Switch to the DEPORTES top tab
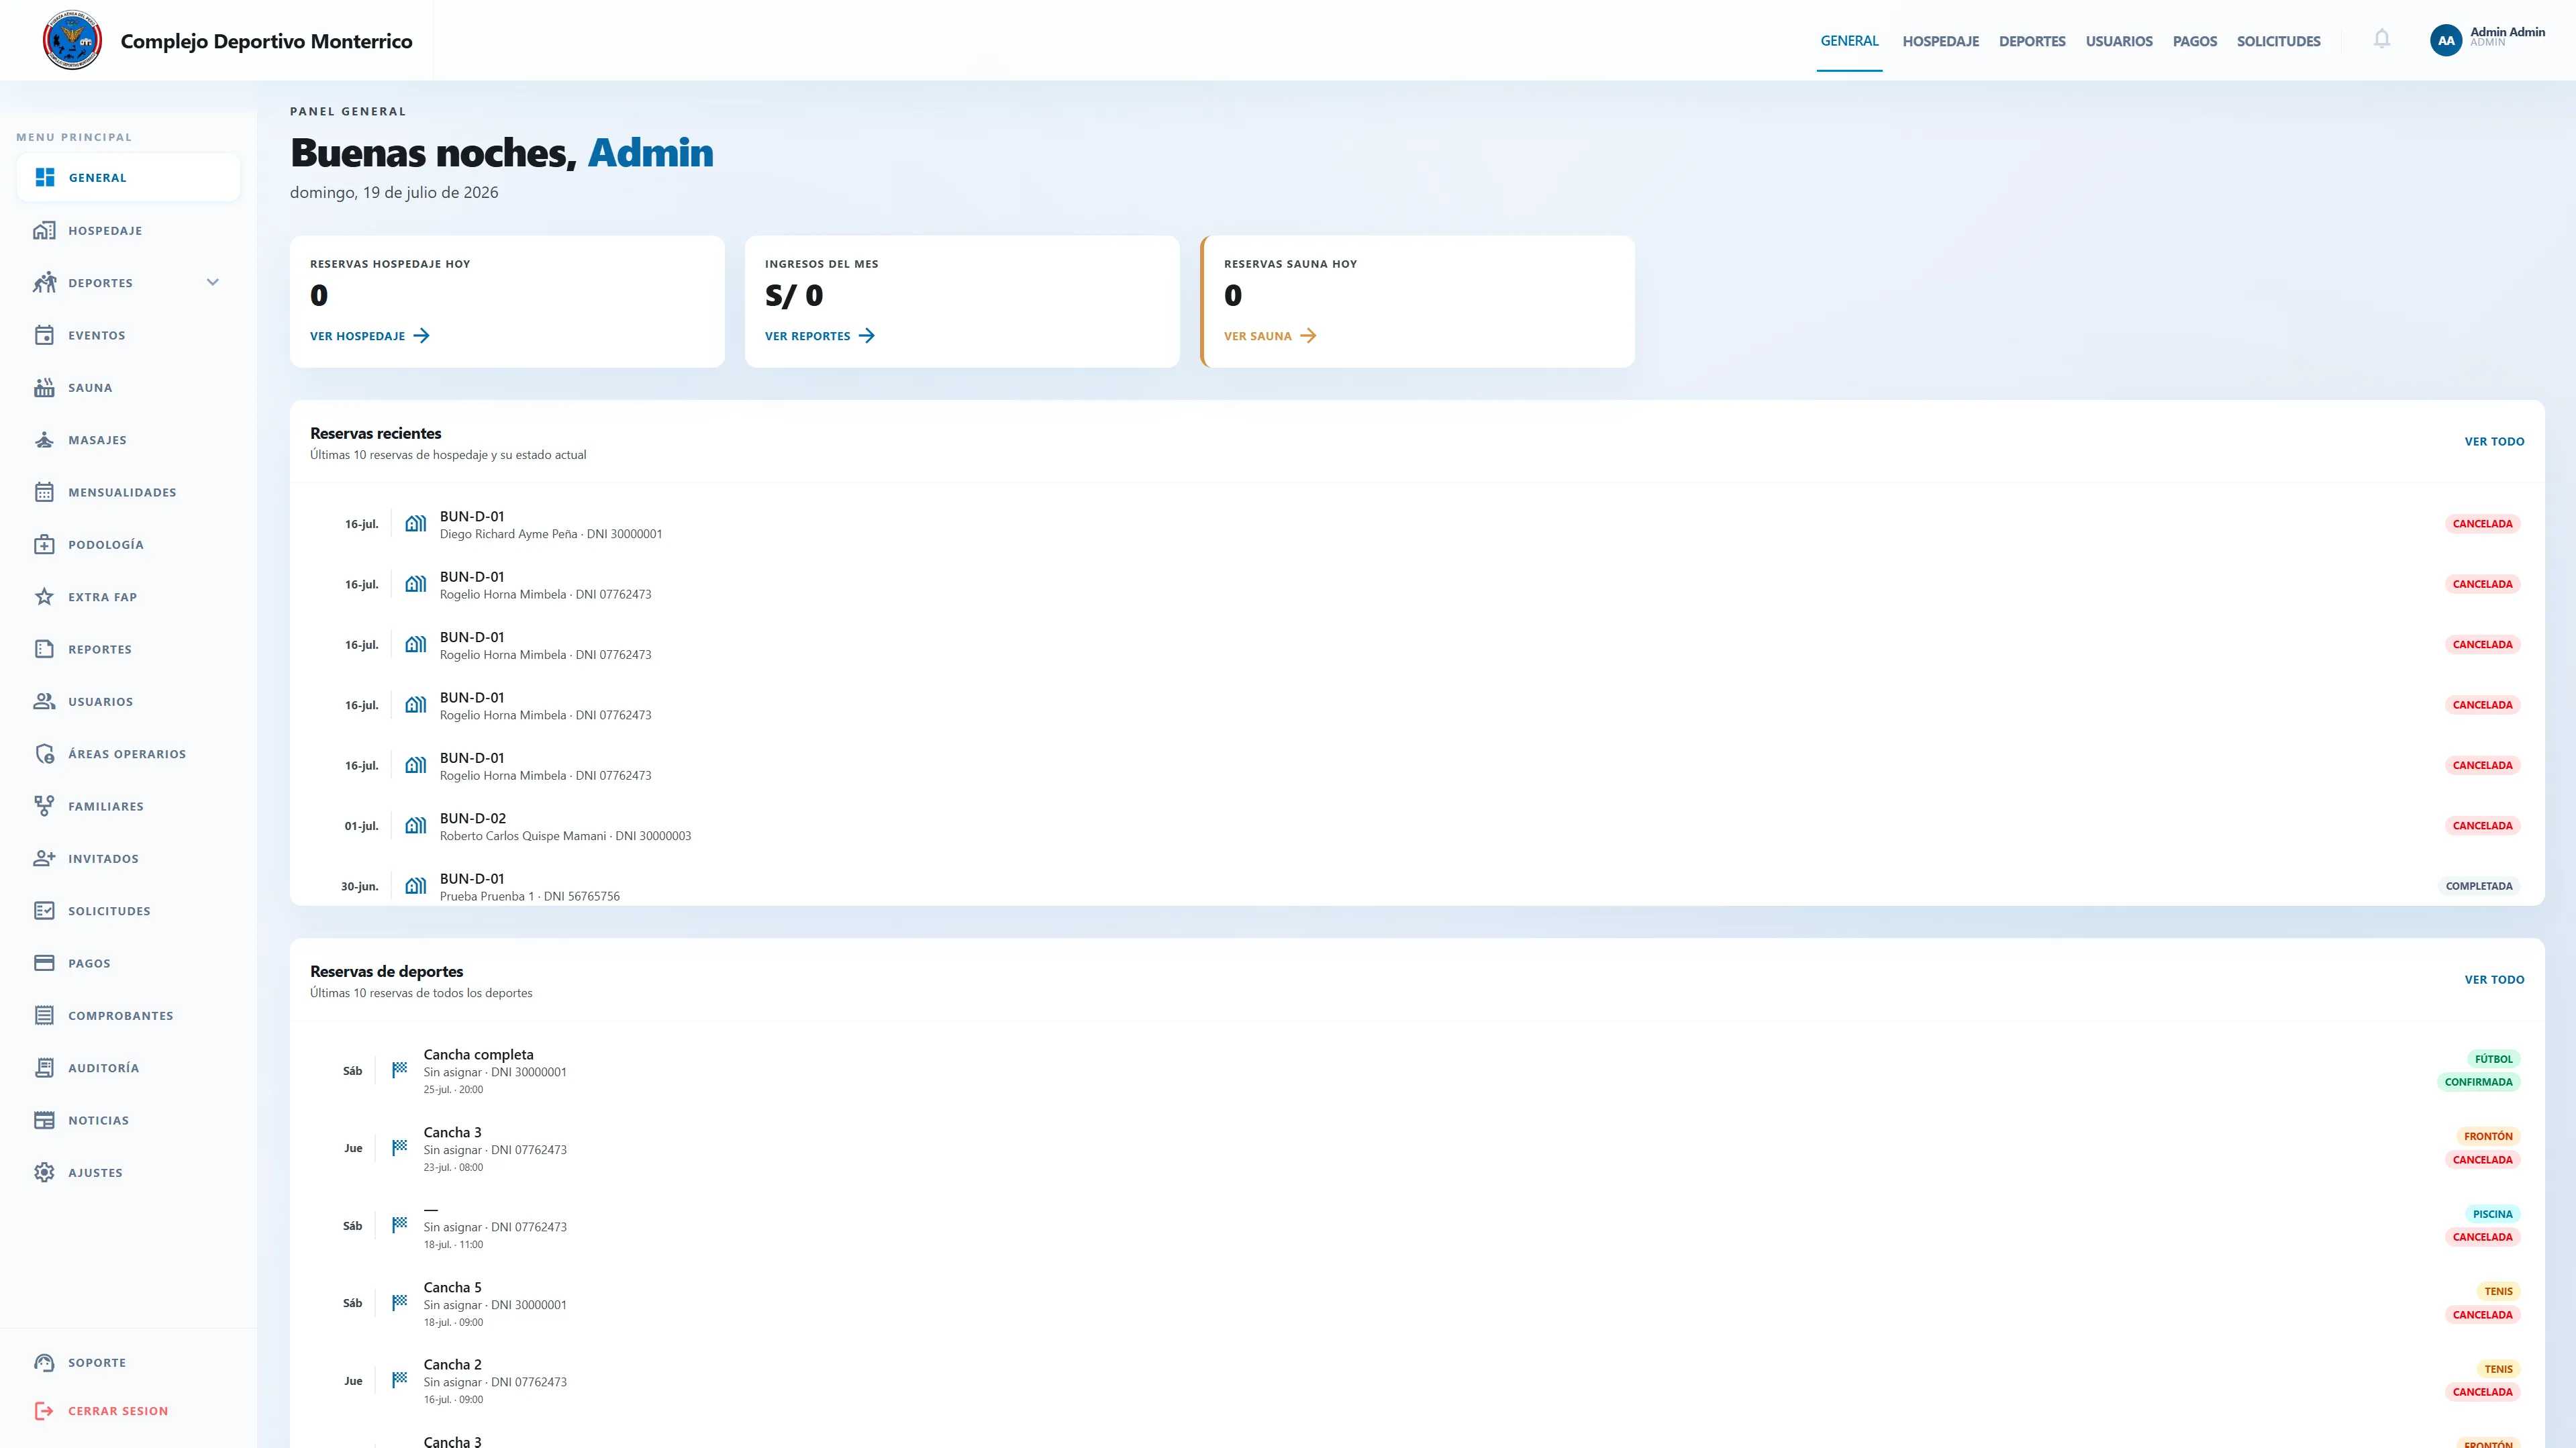2576x1448 pixels. 2032,41
